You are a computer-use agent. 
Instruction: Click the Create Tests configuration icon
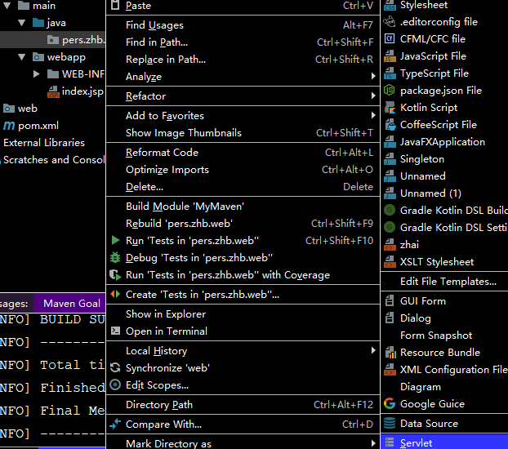click(115, 294)
